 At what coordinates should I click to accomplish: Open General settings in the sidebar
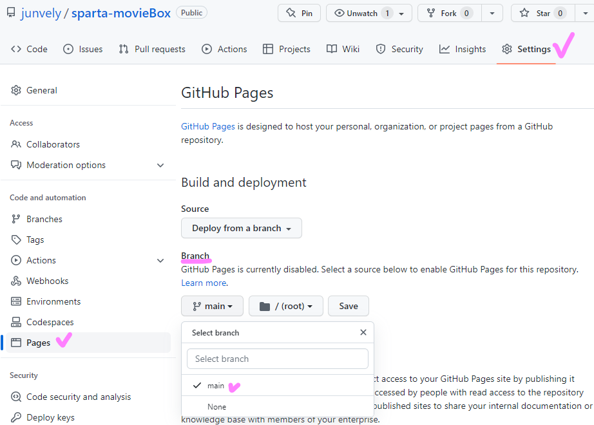88,90
